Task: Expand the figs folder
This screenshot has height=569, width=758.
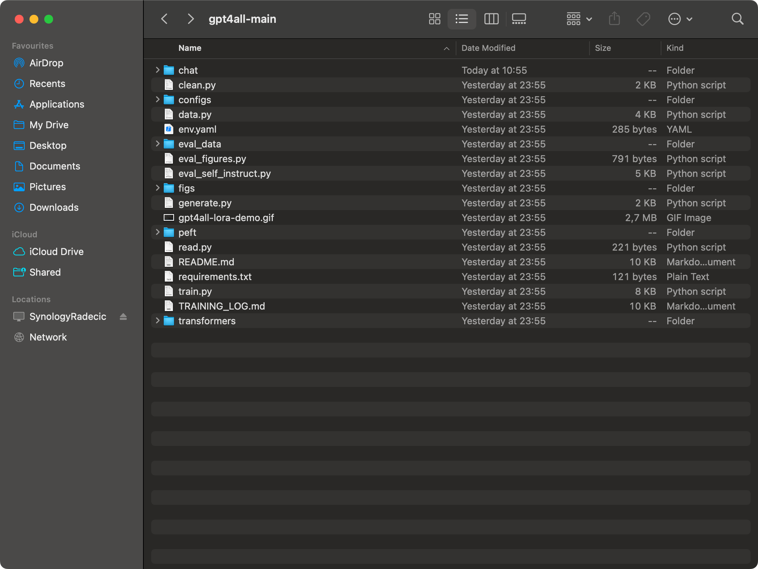Action: 157,188
